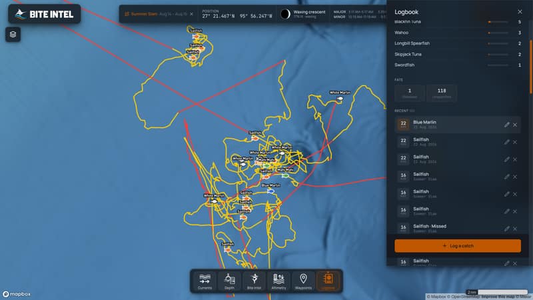
Task: Click the MINOR feeding times label
Action: click(x=340, y=17)
